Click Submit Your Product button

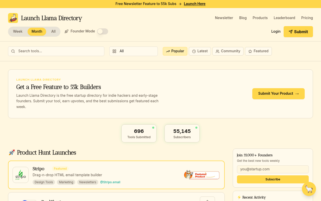click(x=278, y=94)
